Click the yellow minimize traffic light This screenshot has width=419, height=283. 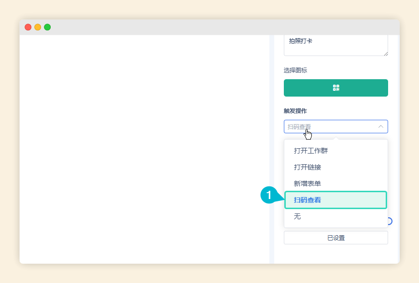click(x=38, y=28)
